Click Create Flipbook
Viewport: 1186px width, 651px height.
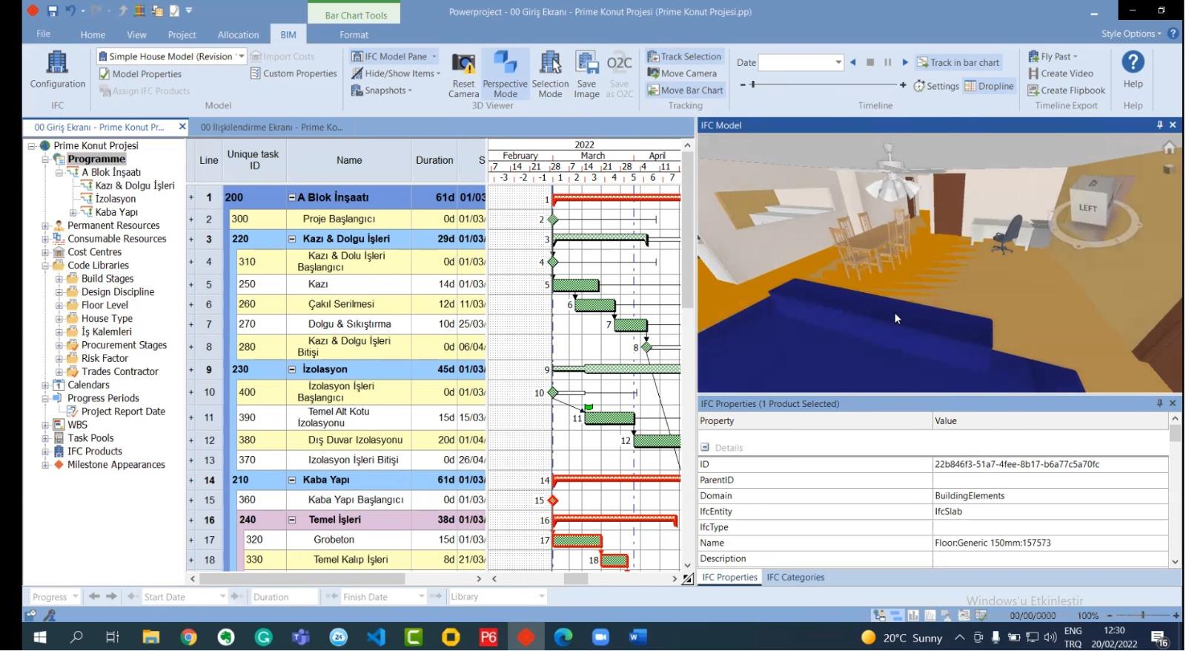(x=1066, y=90)
